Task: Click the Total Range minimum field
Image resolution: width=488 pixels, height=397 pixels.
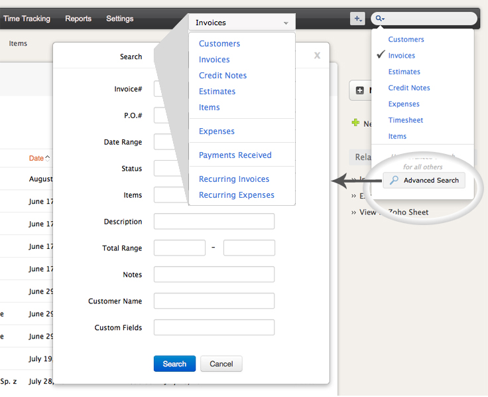Action: coord(180,248)
